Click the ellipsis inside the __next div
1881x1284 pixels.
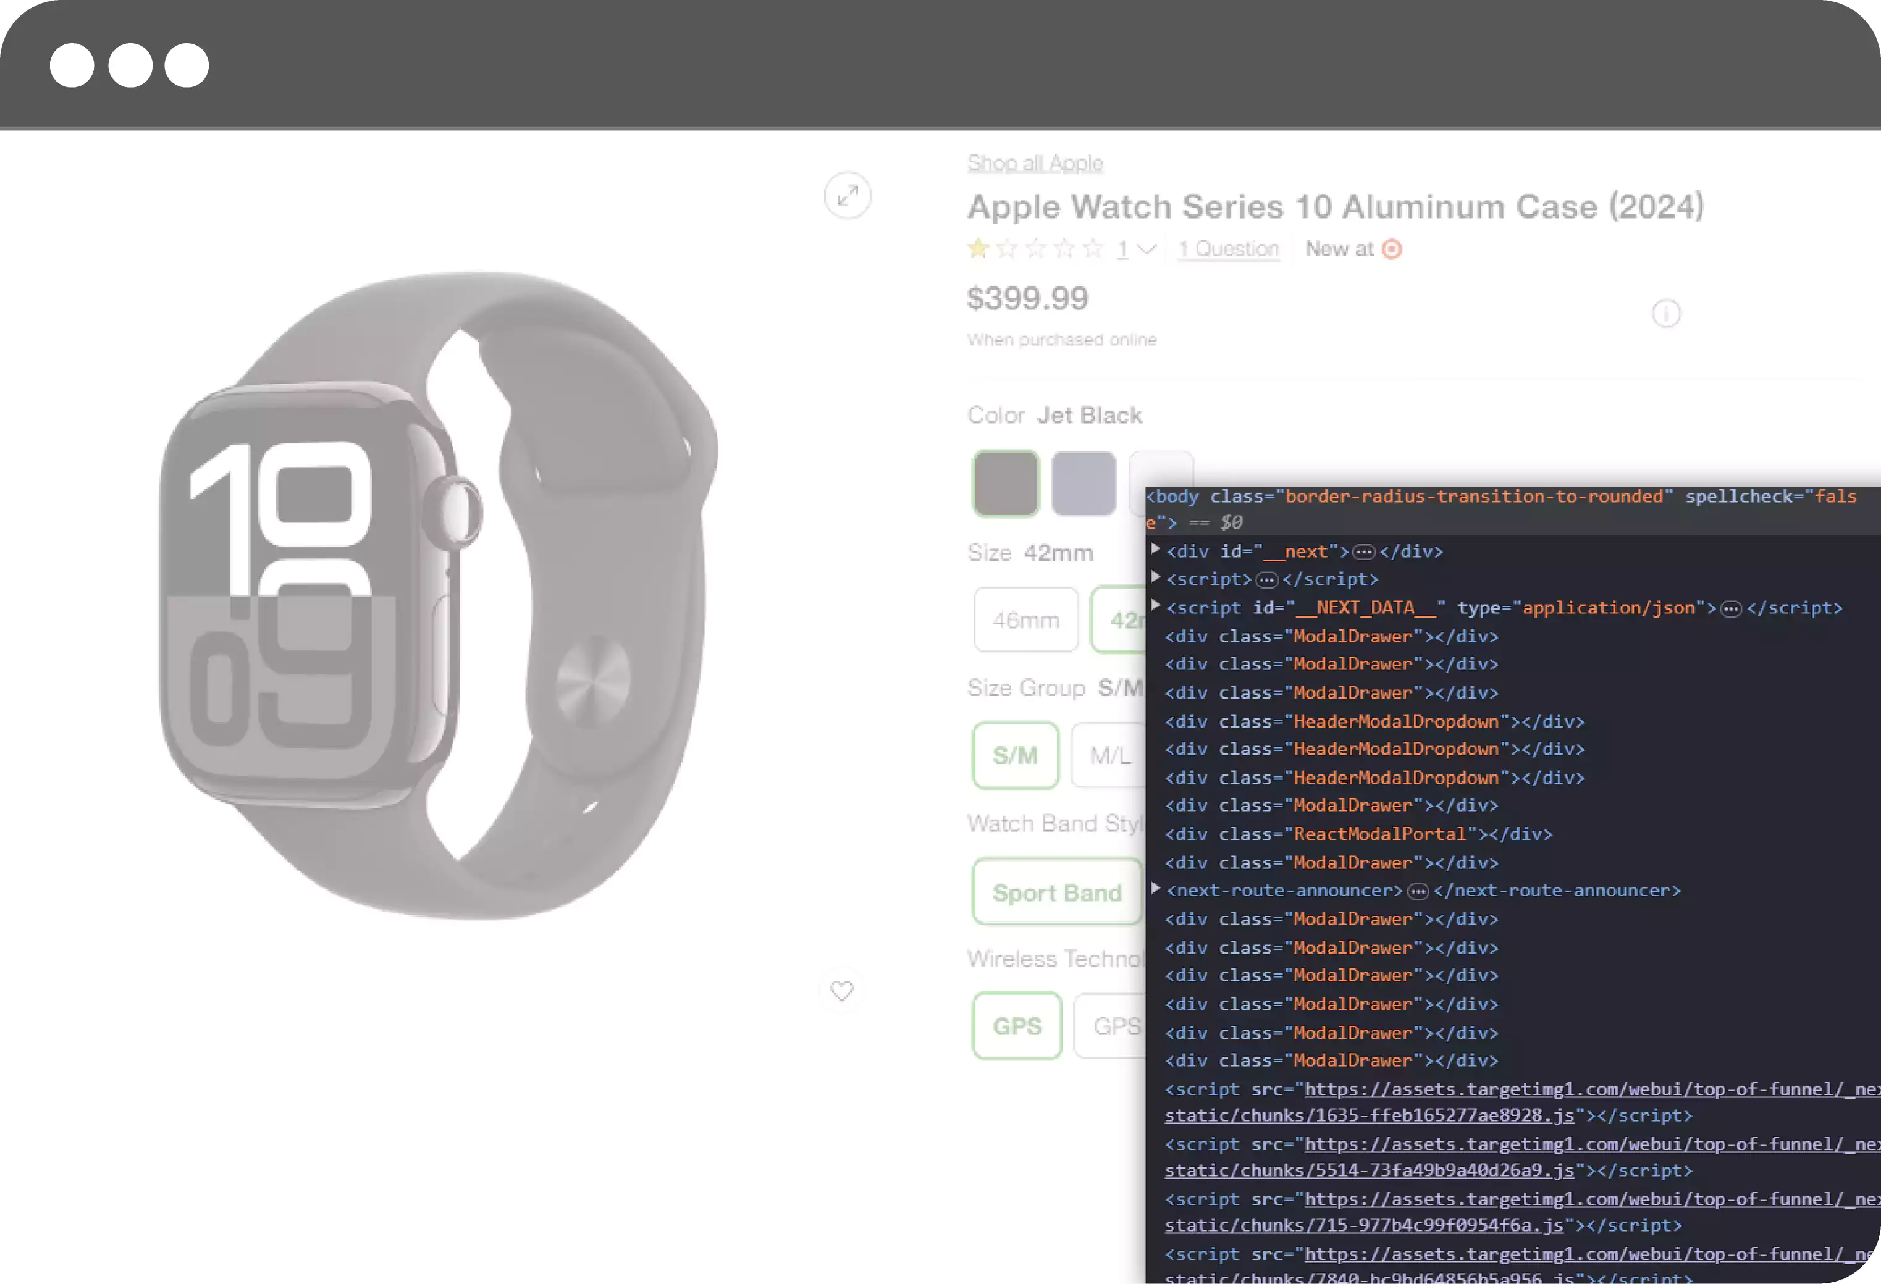(x=1364, y=552)
